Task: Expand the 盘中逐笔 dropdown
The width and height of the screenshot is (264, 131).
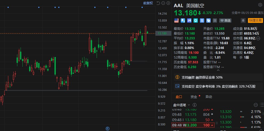Action: (x=189, y=105)
